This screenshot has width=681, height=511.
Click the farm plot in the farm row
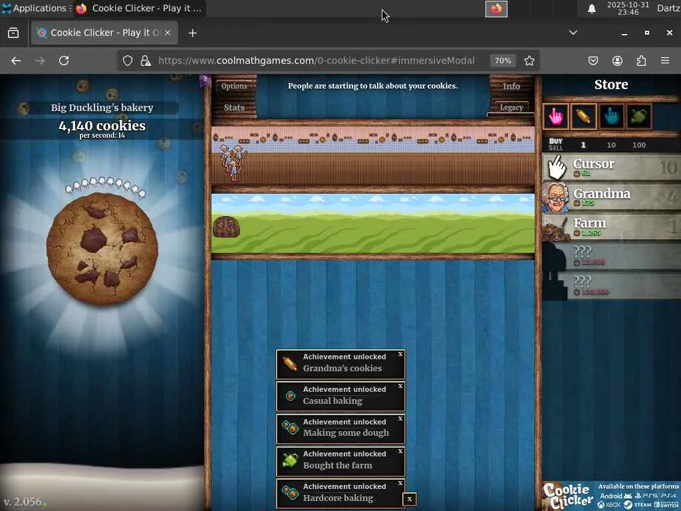pos(226,226)
